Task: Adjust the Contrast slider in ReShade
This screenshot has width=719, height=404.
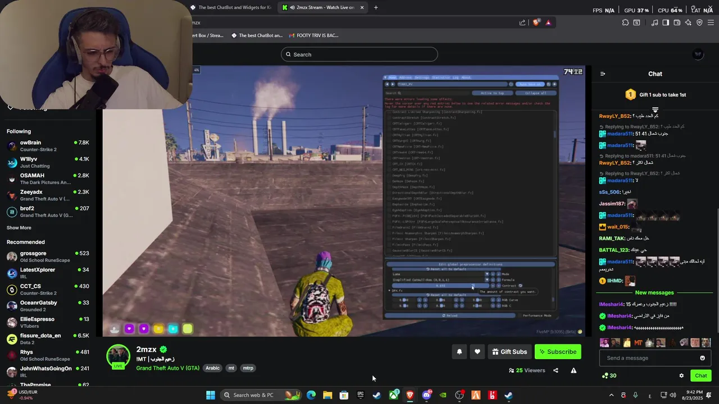Action: coord(440,286)
